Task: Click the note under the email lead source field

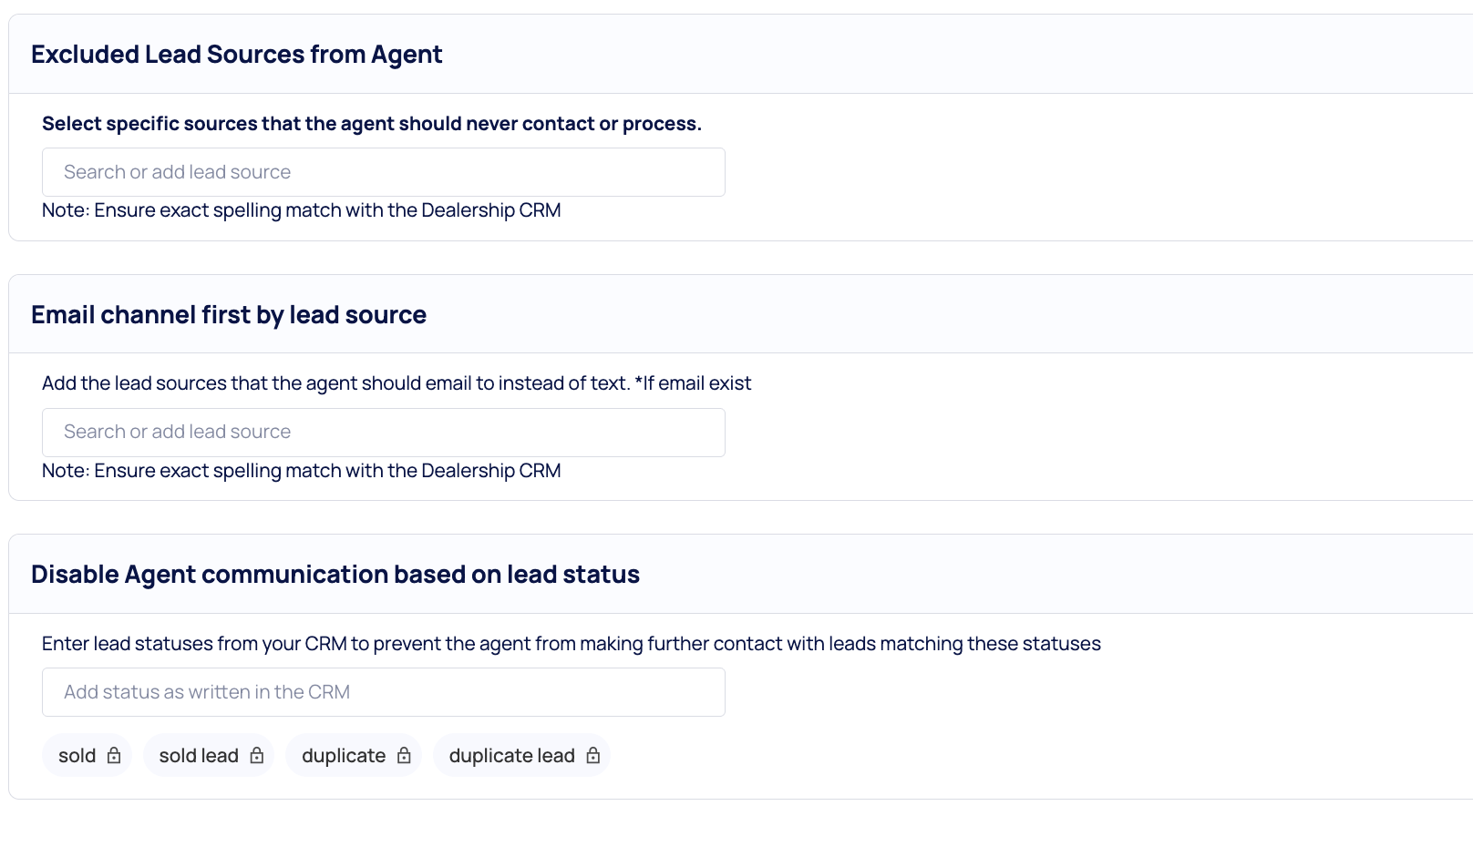Action: (301, 471)
